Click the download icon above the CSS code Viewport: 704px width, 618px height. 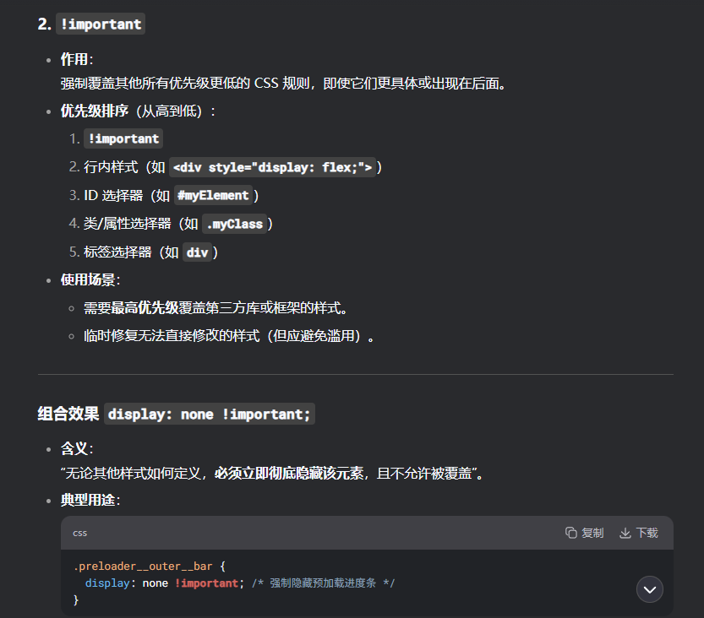click(625, 533)
